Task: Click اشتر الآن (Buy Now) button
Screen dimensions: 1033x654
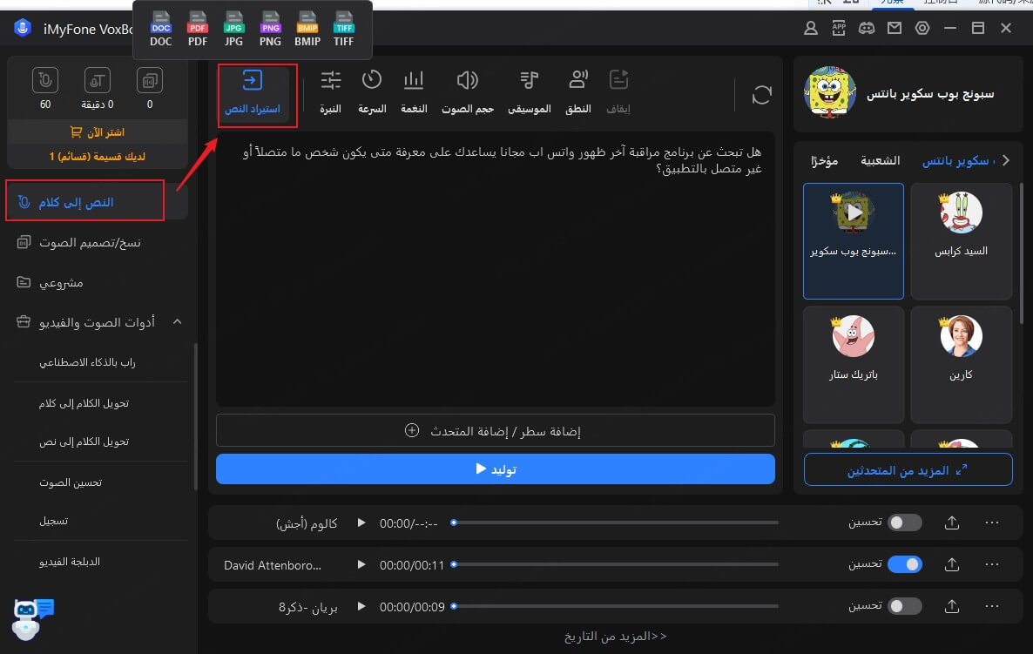Action: pyautogui.click(x=98, y=132)
